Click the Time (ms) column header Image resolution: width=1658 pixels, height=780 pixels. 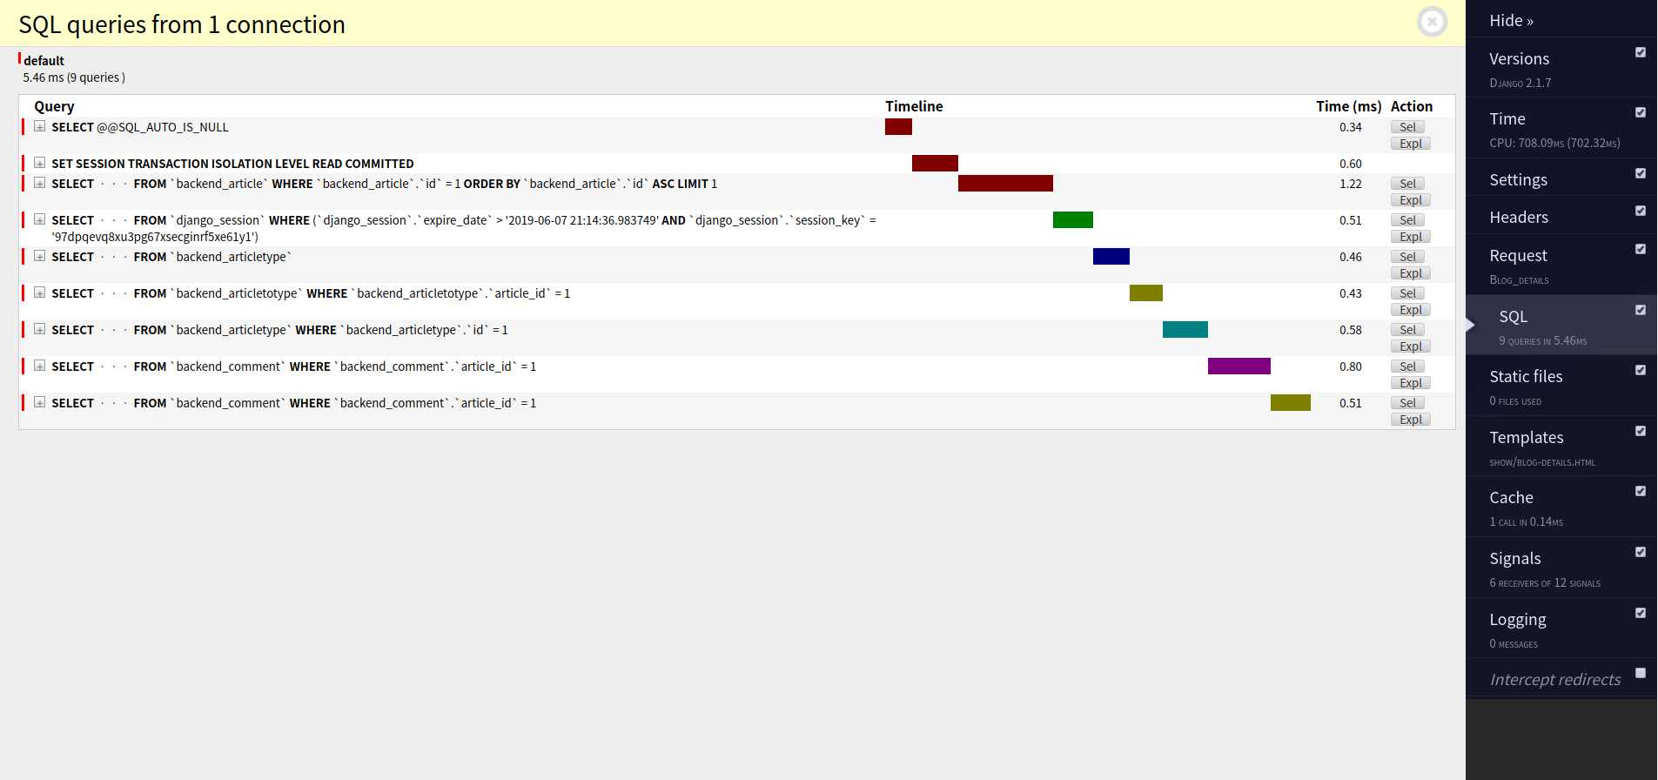pyautogui.click(x=1348, y=106)
